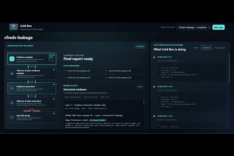234x156 pixels.
Task: Click the Cold Box logo icon
Action: [x=14, y=27]
